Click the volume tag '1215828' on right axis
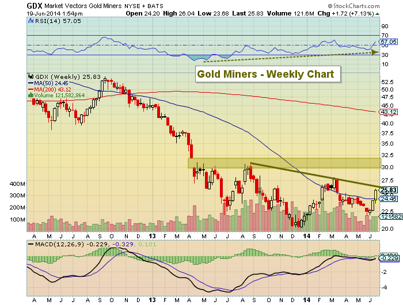 391,217
